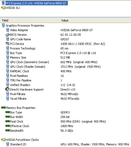
Task: Click the memory icon beside Bus Width
Action: coord(8,117)
